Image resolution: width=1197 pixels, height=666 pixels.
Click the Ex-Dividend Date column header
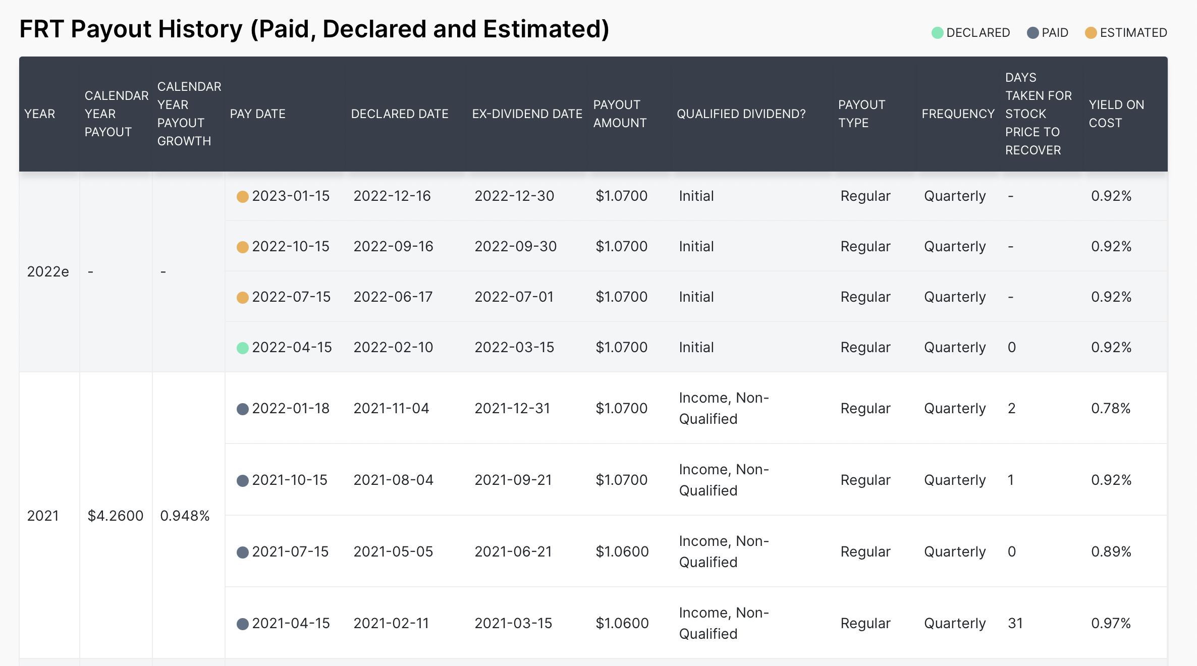click(x=527, y=114)
